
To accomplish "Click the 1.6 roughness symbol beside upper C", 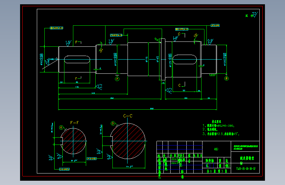I will (175, 39).
